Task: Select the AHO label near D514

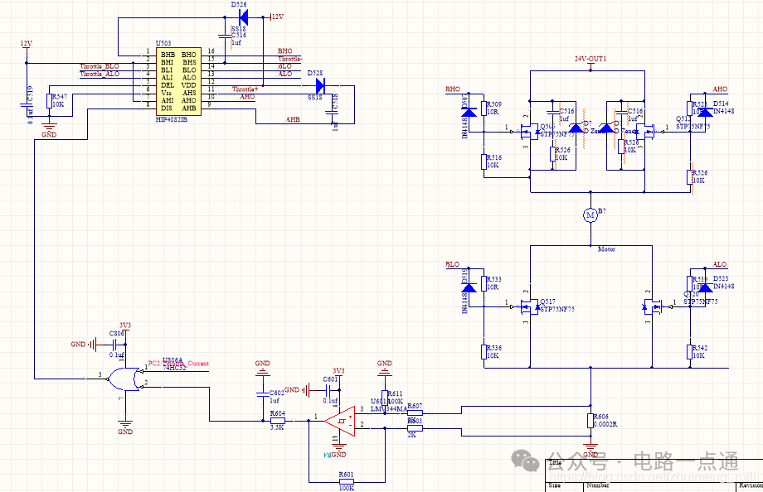Action: 720,89
